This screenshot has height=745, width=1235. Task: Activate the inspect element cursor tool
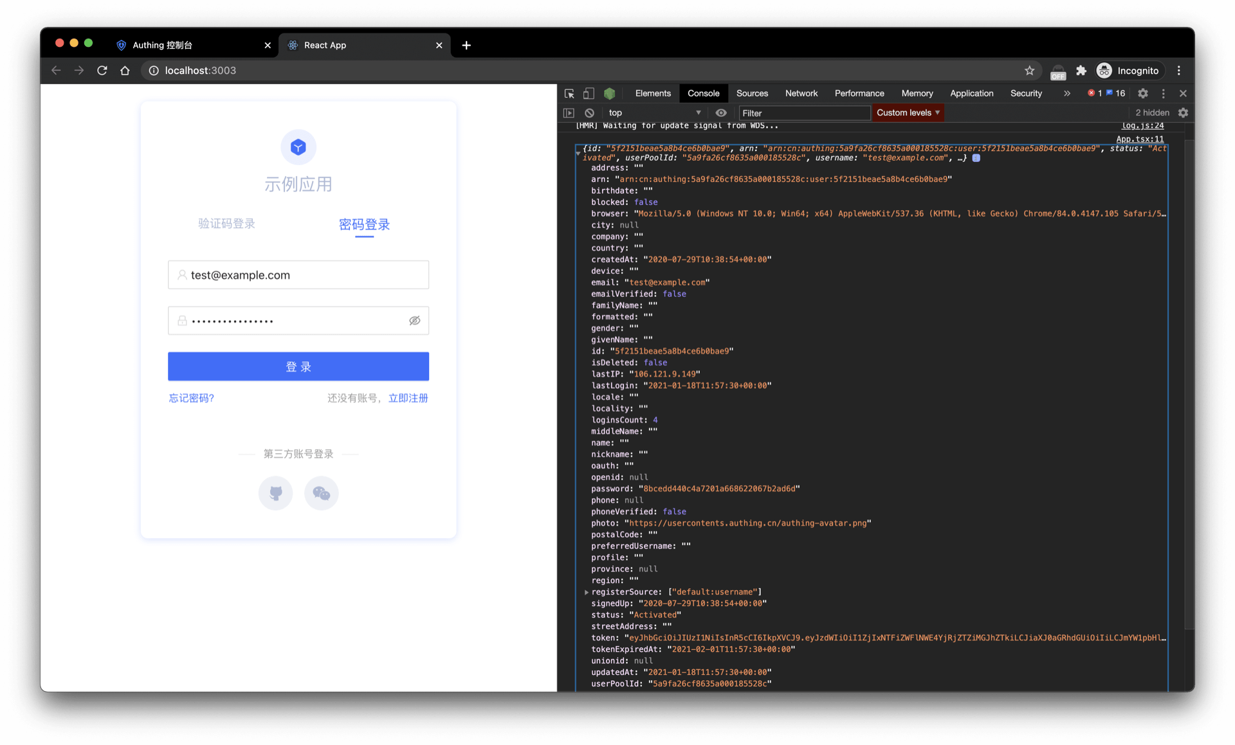click(569, 93)
